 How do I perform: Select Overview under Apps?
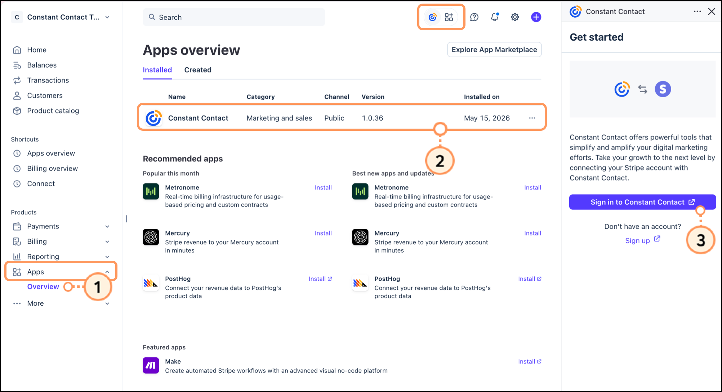pyautogui.click(x=43, y=287)
